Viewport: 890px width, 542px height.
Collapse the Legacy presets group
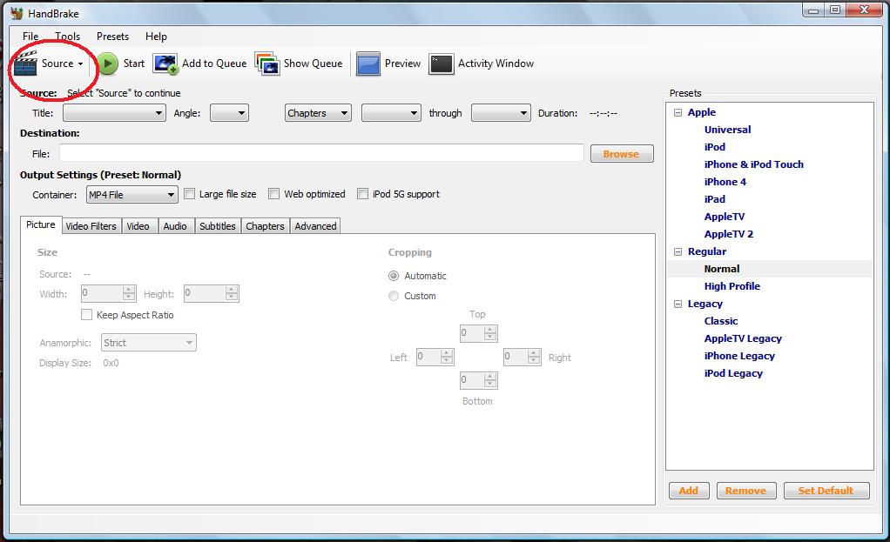[x=678, y=304]
